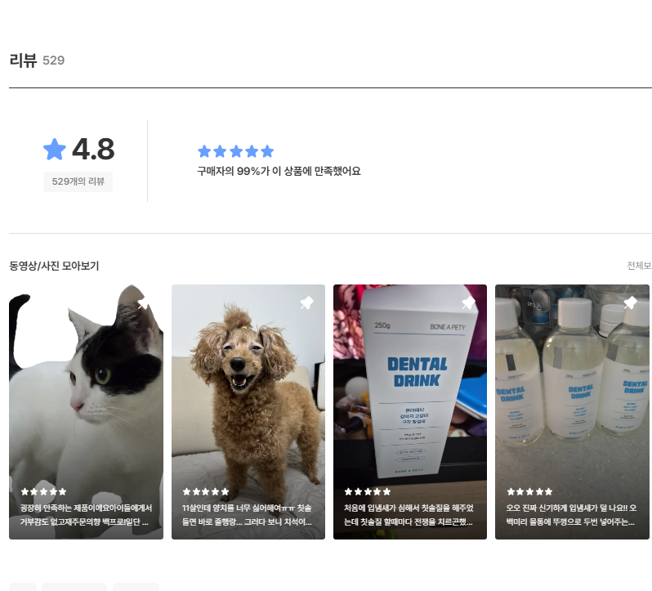Click the star rating on the box review
Screen dimensions: 652x591
tap(367, 492)
